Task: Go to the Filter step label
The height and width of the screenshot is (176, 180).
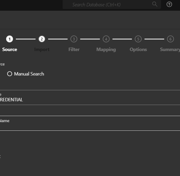Action: 74,50
